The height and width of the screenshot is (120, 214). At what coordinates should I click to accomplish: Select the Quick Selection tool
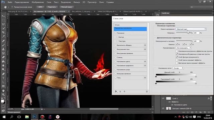click(3, 28)
